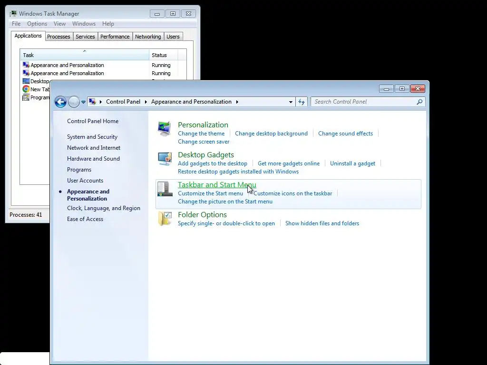Expand the arrow after Appearance and Personalization breadcrumb

coord(237,102)
